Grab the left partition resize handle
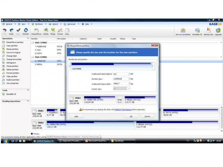223x167 pixels. coord(70,66)
